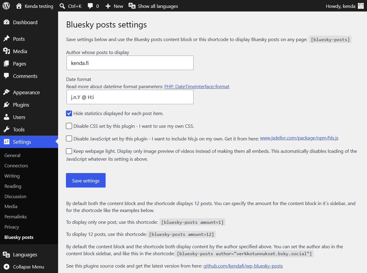
Task: Click Collapse Menu text
Action: click(28, 267)
